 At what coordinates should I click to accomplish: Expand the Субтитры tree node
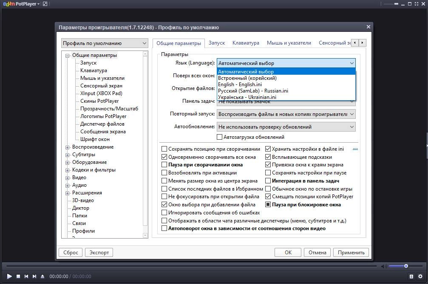pyautogui.click(x=67, y=155)
